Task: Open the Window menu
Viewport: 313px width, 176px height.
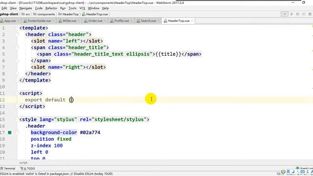Action: tap(93, 8)
